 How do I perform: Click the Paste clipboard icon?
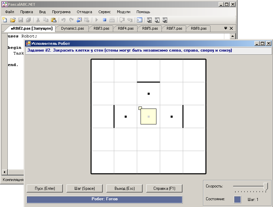53,20
